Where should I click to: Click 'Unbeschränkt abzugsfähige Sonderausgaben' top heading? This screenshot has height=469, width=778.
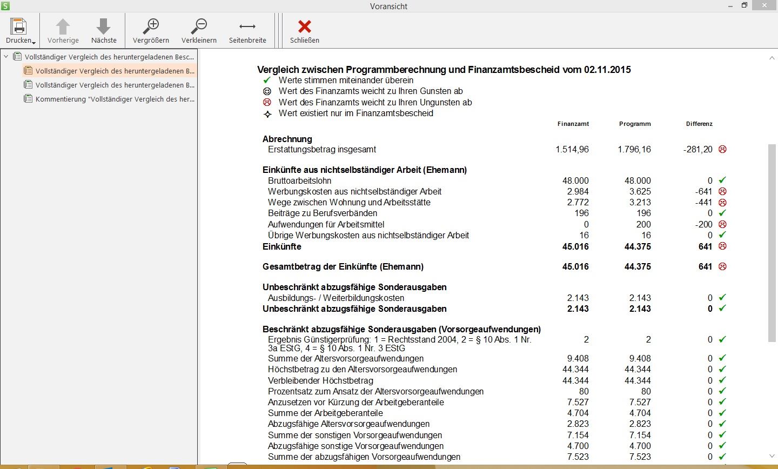[354, 287]
